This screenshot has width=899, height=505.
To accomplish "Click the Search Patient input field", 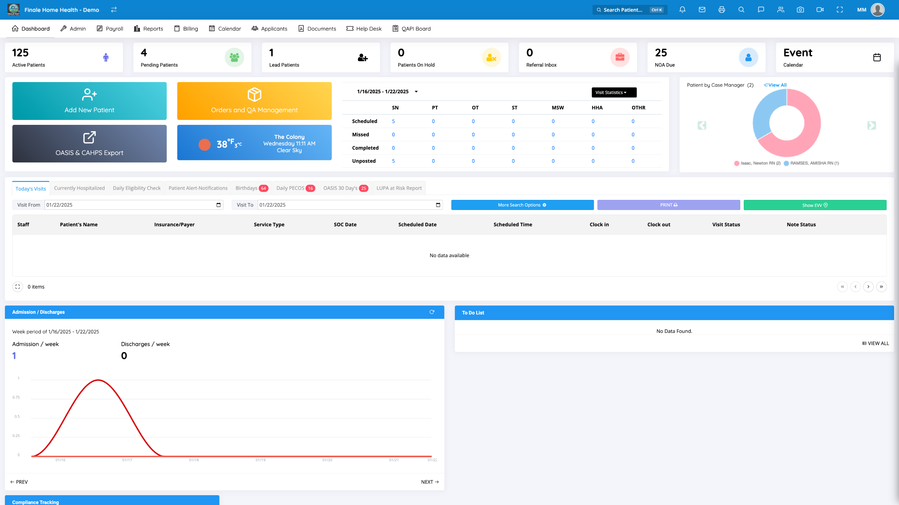I will point(623,10).
